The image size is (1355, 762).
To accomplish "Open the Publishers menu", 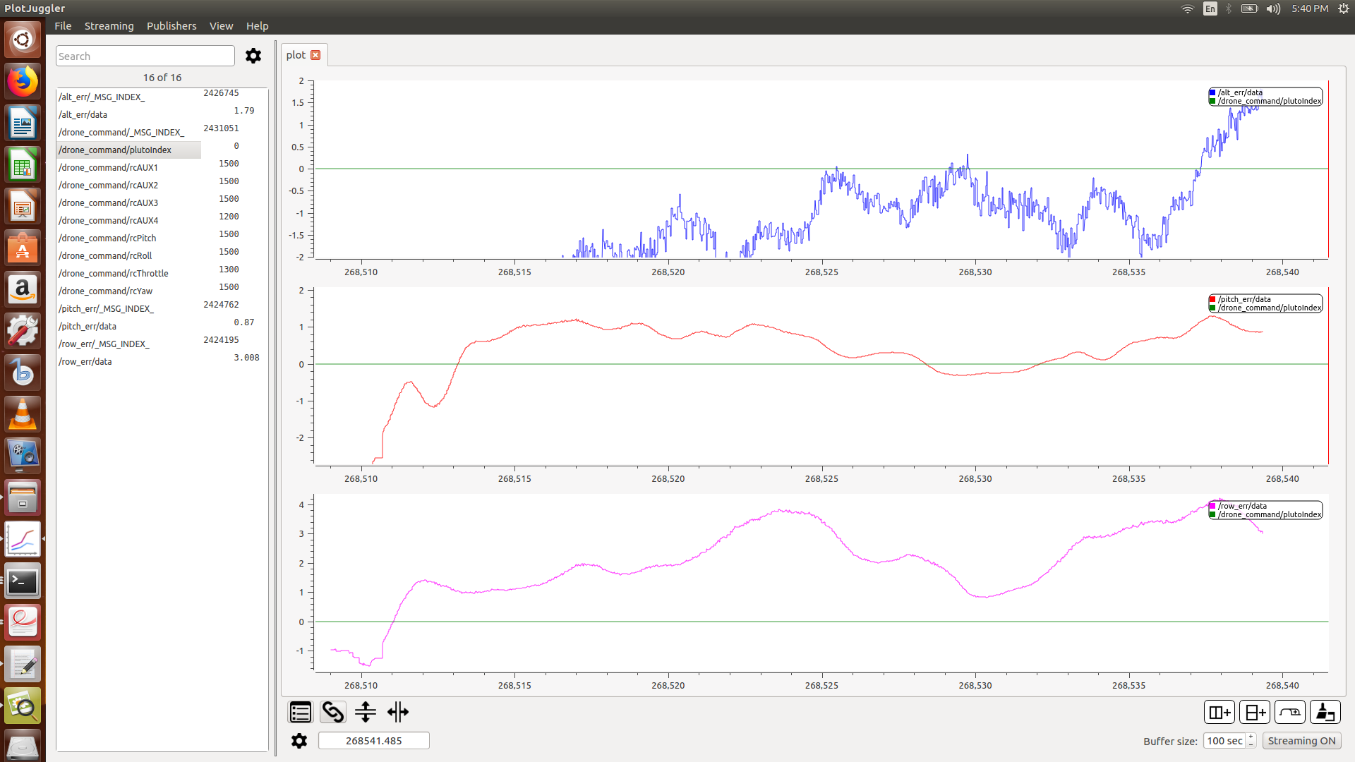I will point(171,25).
